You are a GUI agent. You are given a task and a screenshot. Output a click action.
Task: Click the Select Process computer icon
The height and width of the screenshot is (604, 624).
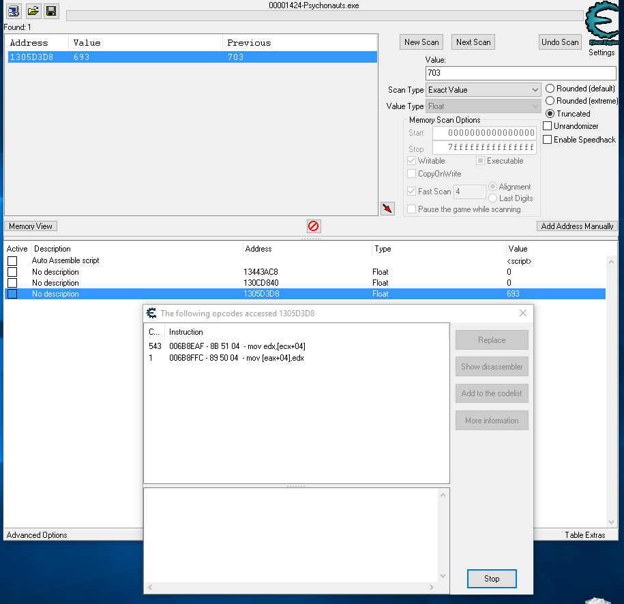pos(14,12)
